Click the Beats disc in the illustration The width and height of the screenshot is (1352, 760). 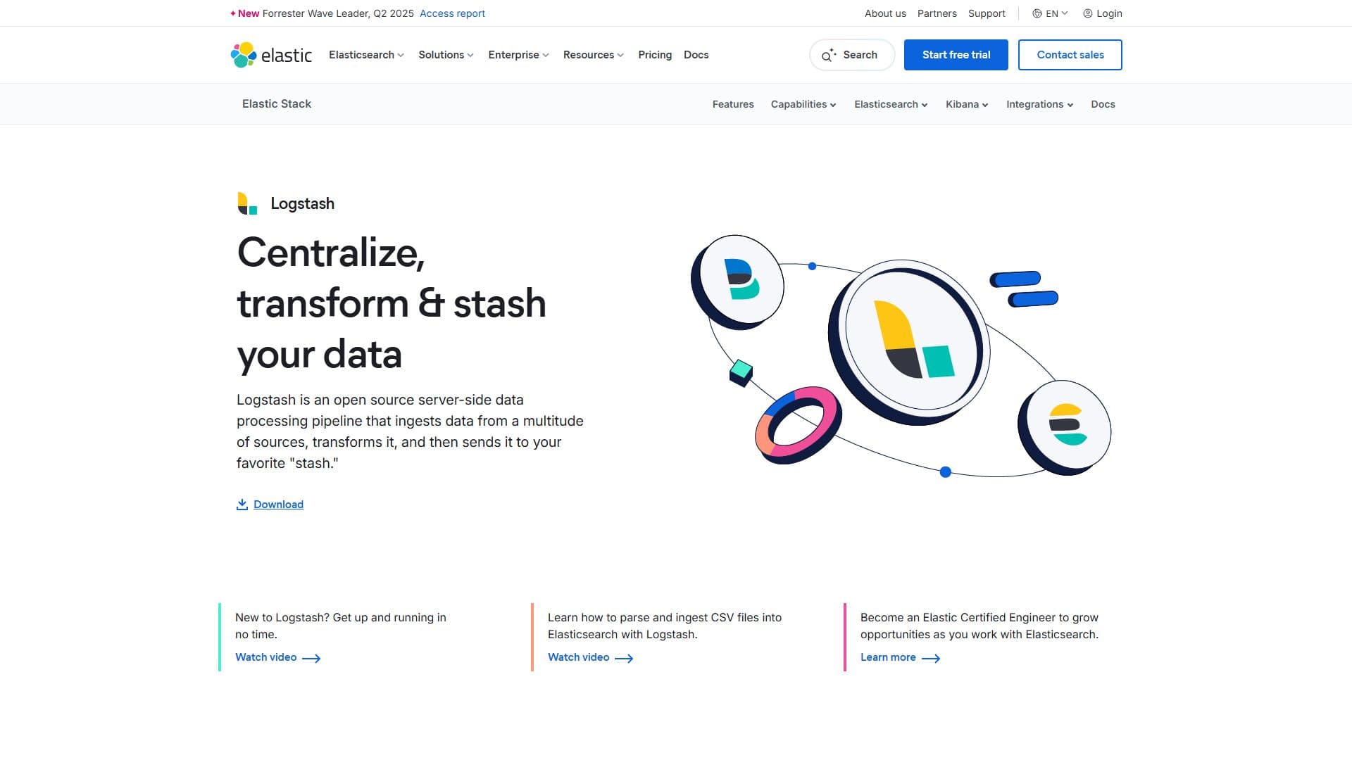[x=737, y=282]
